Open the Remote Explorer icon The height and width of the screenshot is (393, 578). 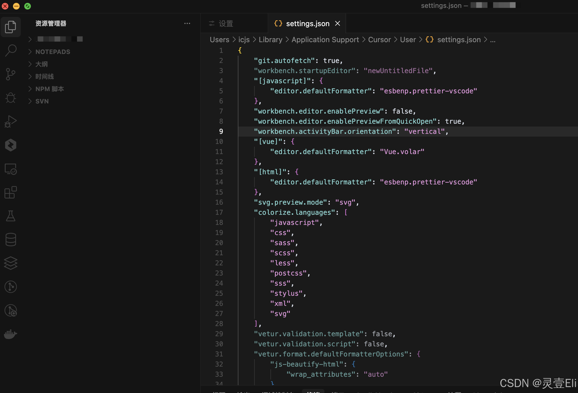[x=11, y=169]
